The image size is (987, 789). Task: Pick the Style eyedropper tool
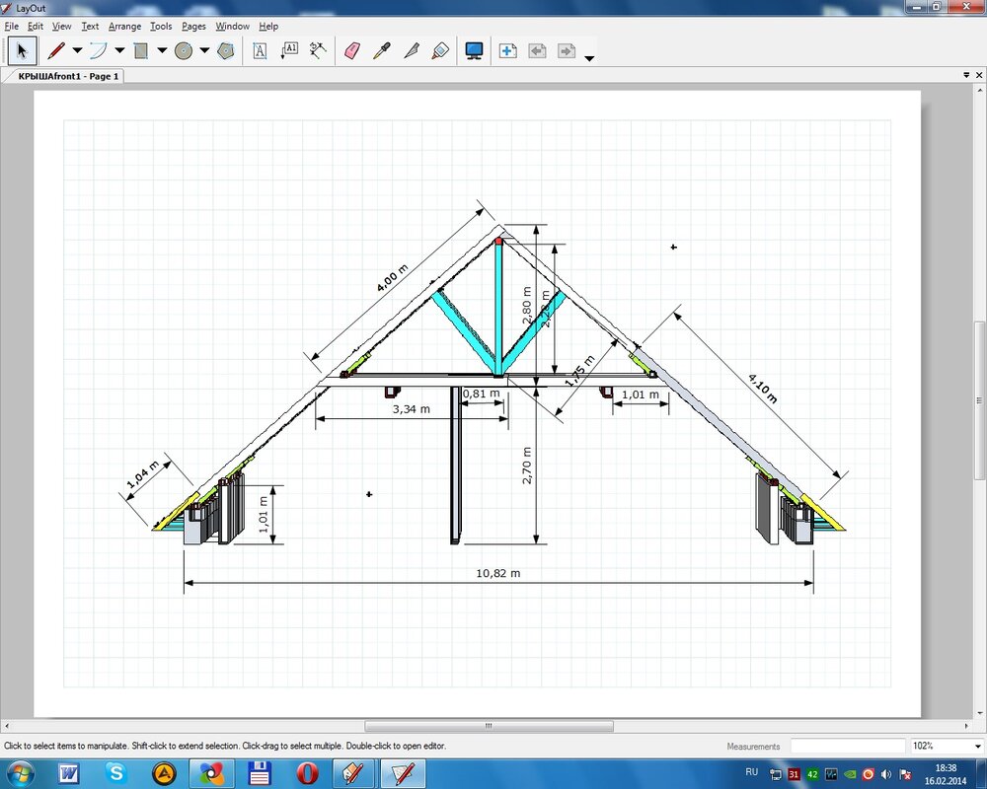[x=382, y=50]
